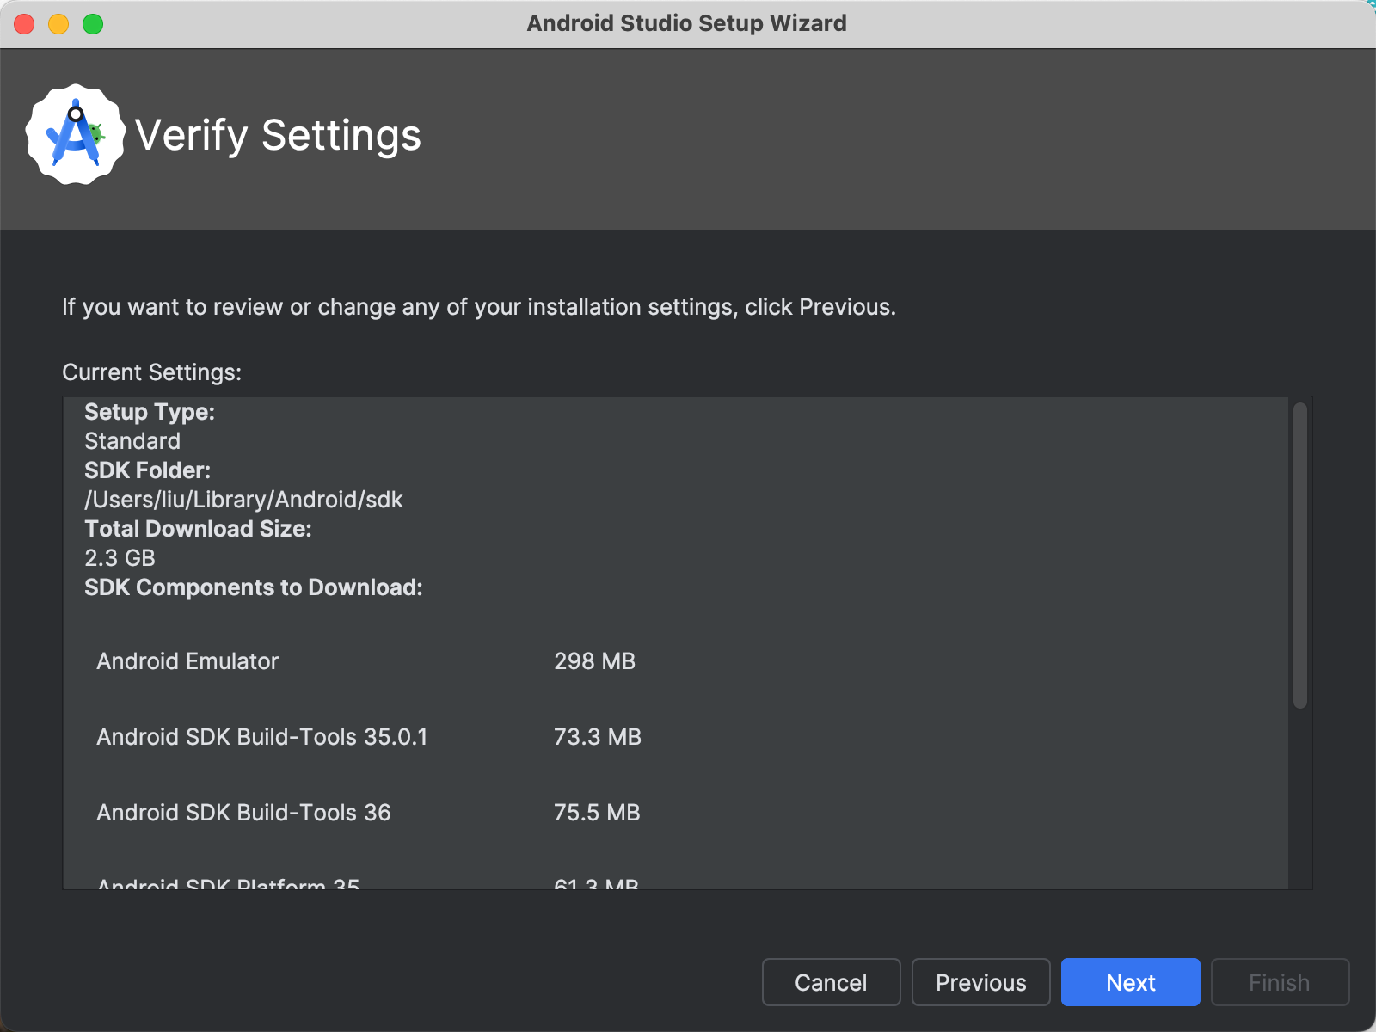Maximize the window with green button
Screen dimensions: 1376x1032
click(93, 24)
